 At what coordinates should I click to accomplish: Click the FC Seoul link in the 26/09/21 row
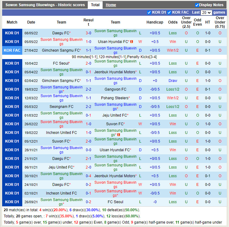[115, 202]
